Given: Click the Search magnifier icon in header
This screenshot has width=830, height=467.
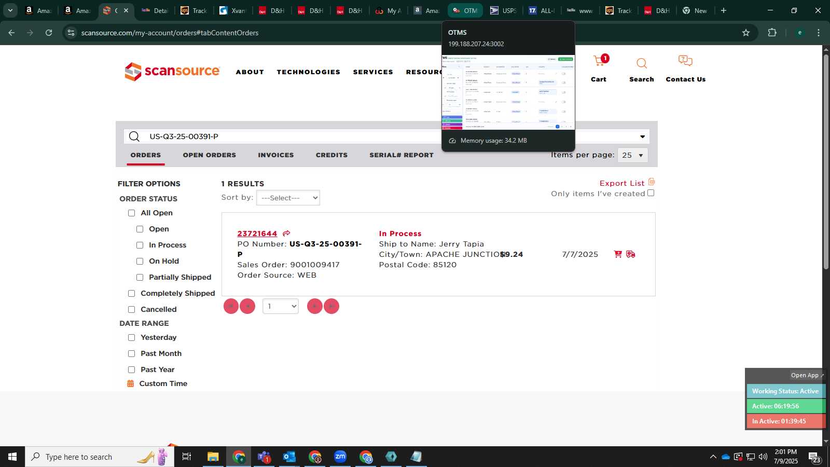Looking at the screenshot, I should (642, 63).
